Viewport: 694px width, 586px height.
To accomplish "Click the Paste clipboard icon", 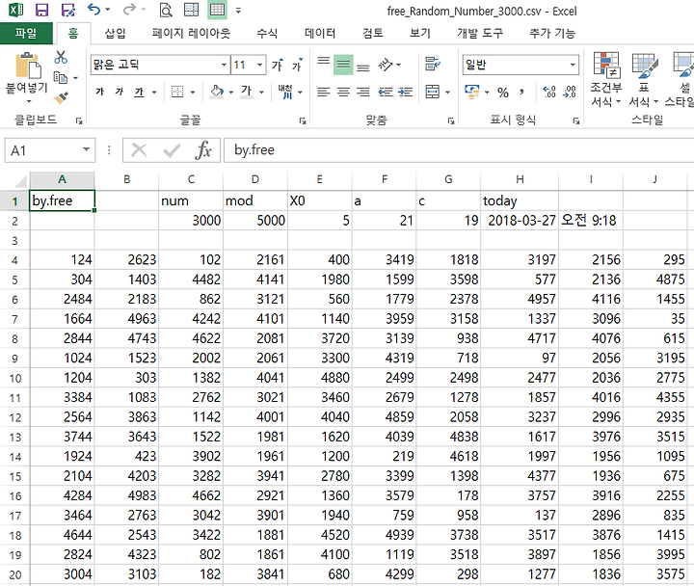I will (x=27, y=66).
